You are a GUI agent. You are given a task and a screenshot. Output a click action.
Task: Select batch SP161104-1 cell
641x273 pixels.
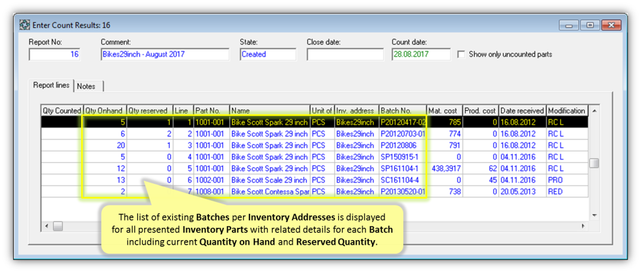402,168
